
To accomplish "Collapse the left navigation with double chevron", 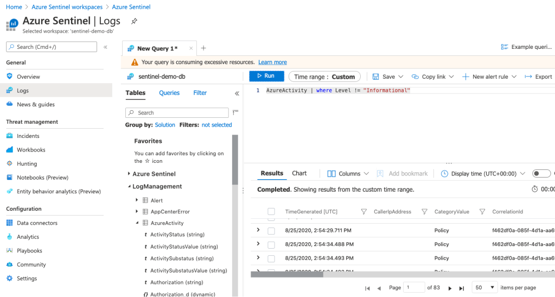I will 105,47.
